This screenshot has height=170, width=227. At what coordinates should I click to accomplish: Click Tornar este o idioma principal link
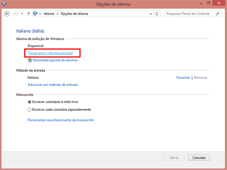click(x=50, y=53)
